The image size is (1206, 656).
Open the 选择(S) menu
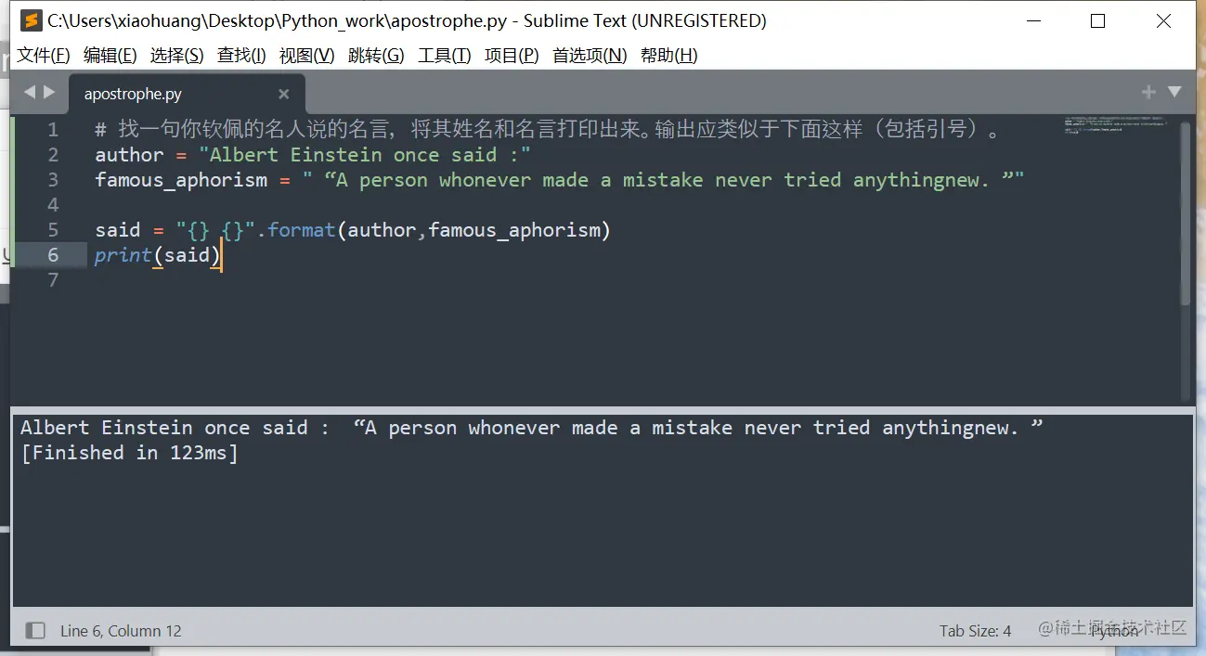coord(177,56)
